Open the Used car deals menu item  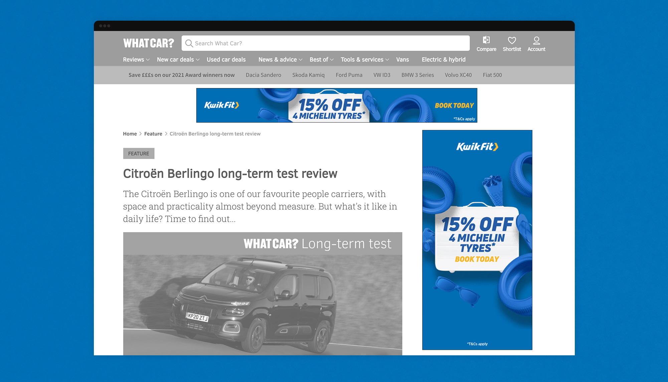coord(226,60)
